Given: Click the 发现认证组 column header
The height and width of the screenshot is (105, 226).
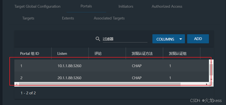Looking at the screenshot, I should 178,54.
